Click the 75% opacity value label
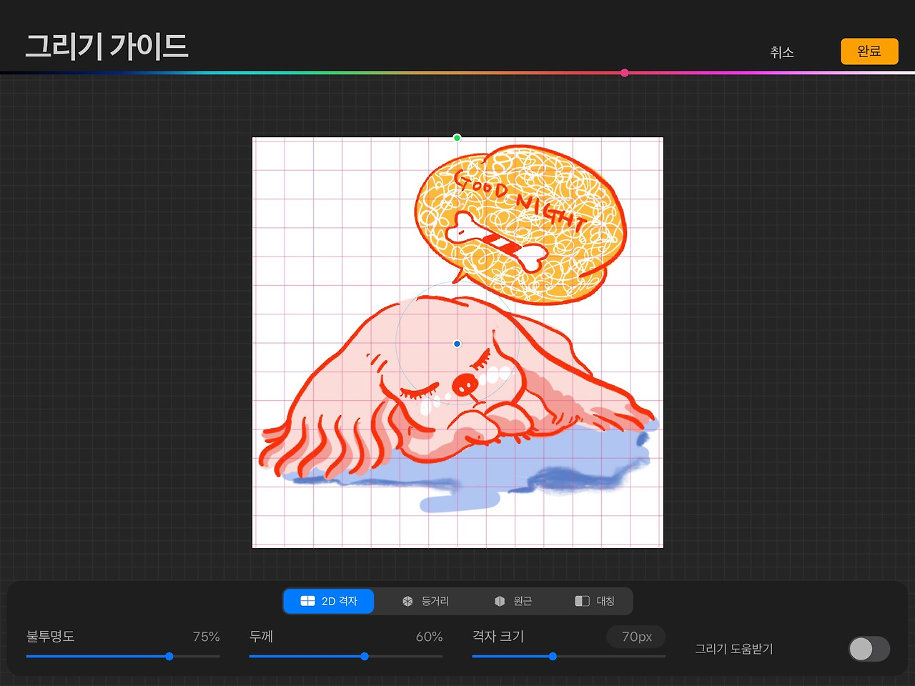915x686 pixels. point(206,636)
